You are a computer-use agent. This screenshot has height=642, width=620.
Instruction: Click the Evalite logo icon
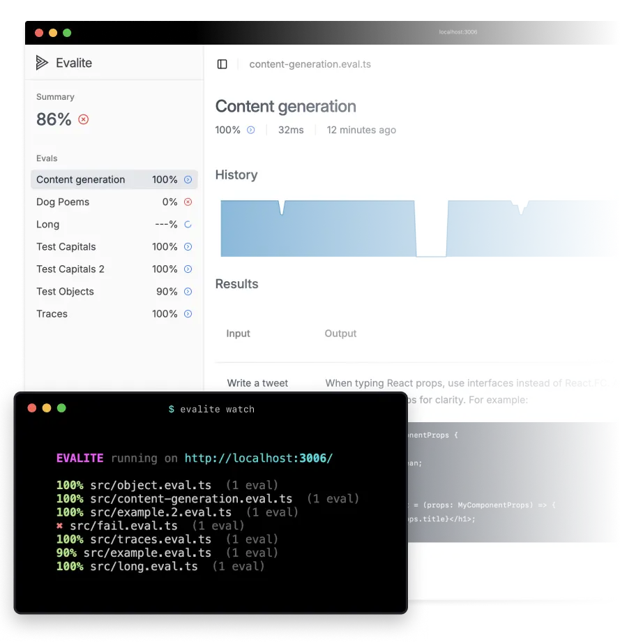coord(43,63)
